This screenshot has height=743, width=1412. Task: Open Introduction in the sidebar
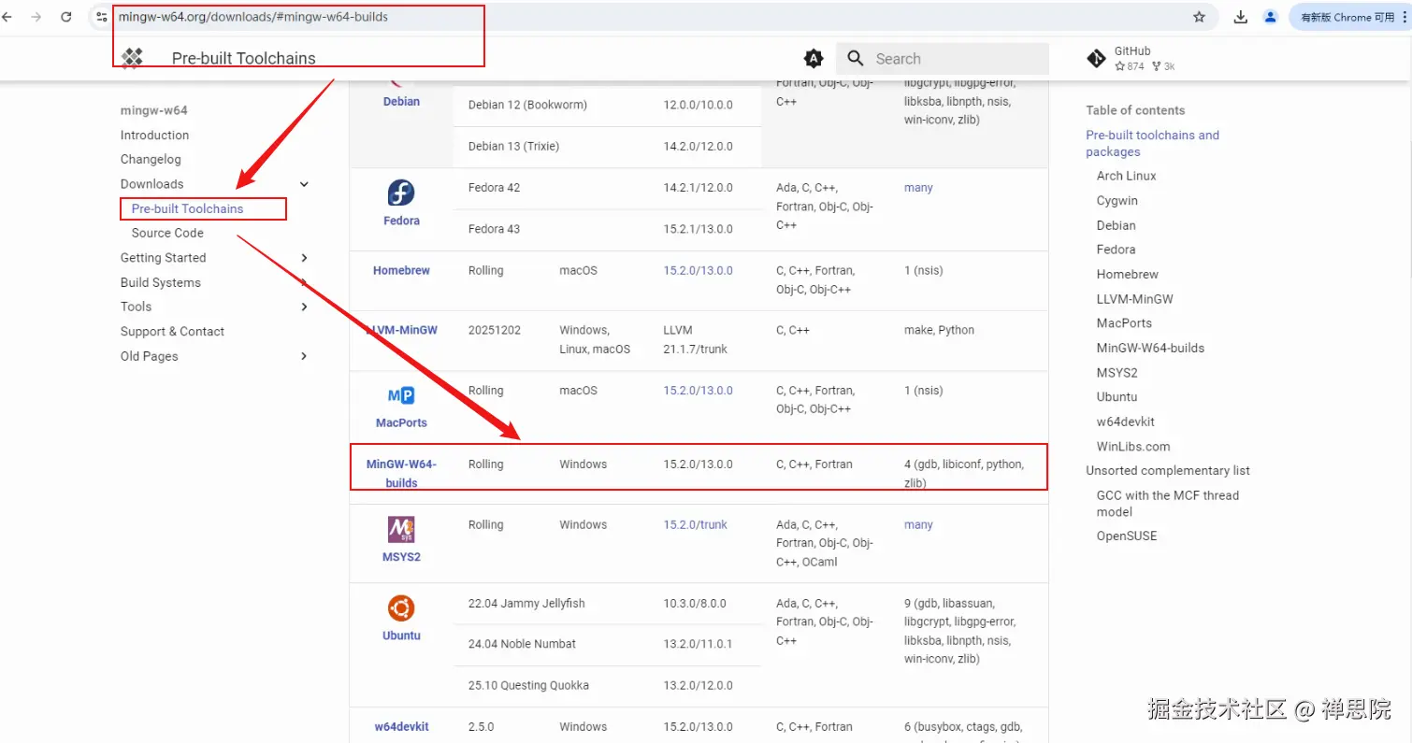pos(154,136)
